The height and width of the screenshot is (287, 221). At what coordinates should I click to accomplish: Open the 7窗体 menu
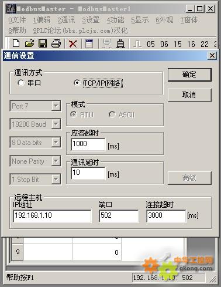pos(189,20)
